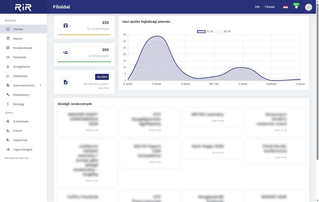Click the Közelgő rendezvények heading
Image resolution: width=319 pixels, height=202 pixels.
[75, 104]
